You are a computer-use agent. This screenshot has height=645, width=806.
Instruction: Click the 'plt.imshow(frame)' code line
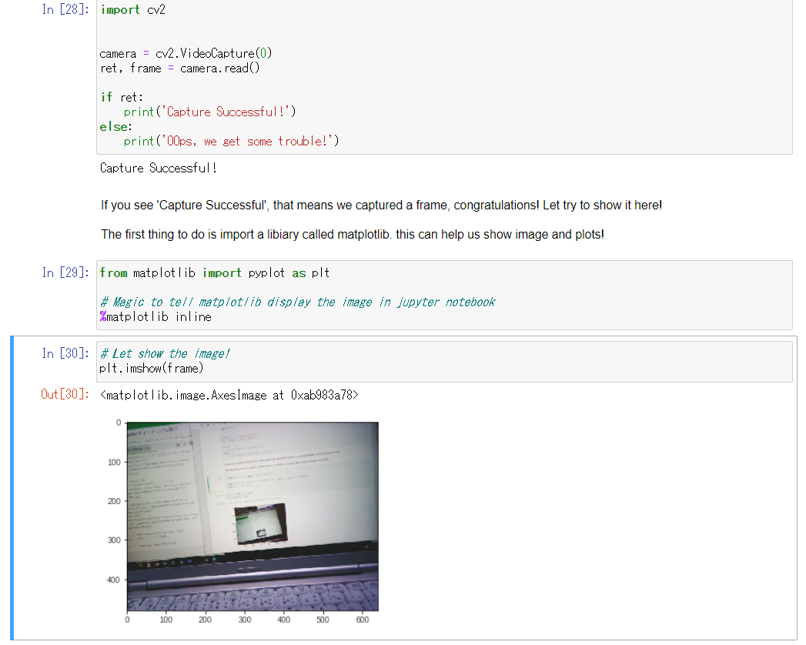152,369
